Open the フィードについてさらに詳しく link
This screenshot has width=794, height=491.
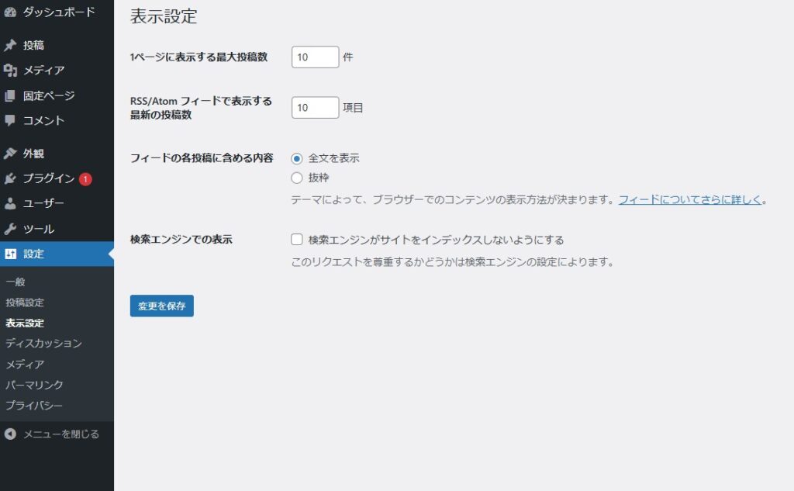pyautogui.click(x=689, y=199)
